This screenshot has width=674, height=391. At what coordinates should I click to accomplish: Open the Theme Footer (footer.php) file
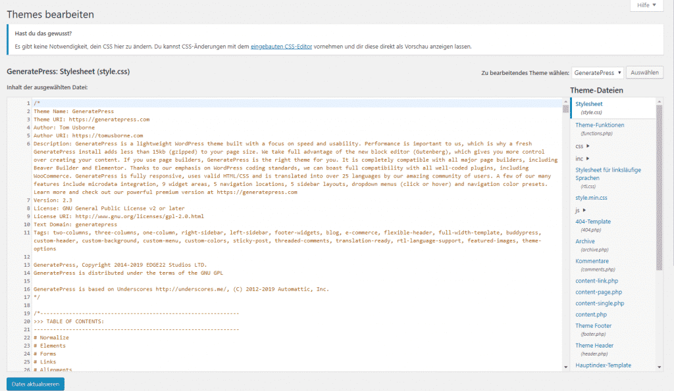(x=593, y=326)
